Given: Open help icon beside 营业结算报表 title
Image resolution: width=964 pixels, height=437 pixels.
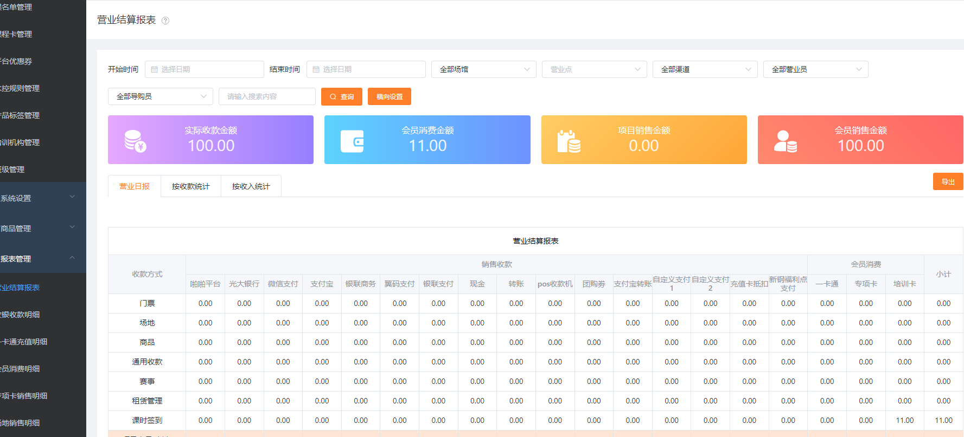Looking at the screenshot, I should point(165,21).
